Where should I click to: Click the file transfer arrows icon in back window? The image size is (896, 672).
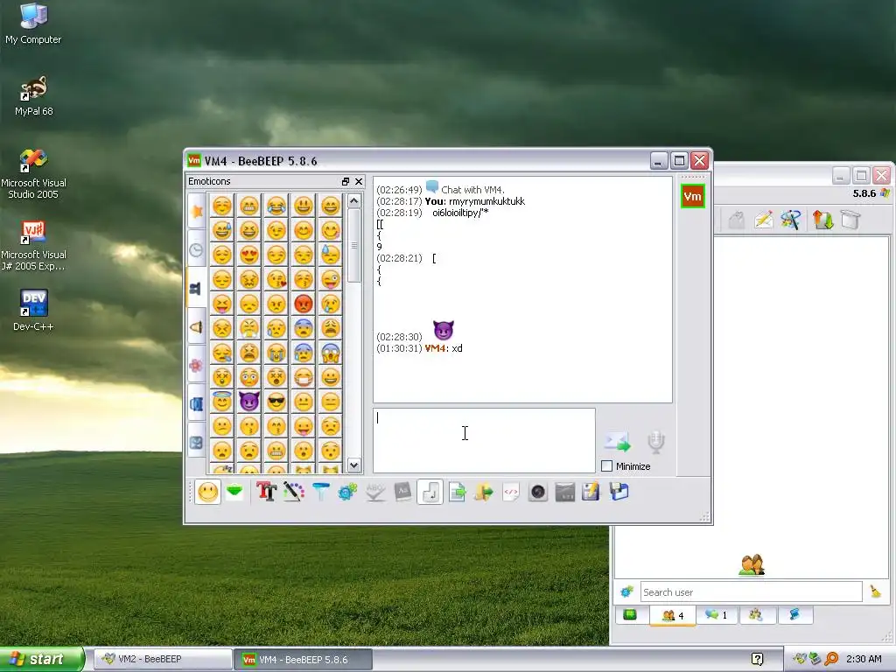pos(822,220)
